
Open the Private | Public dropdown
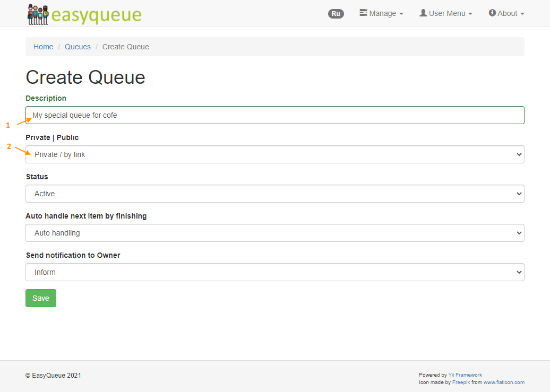274,154
